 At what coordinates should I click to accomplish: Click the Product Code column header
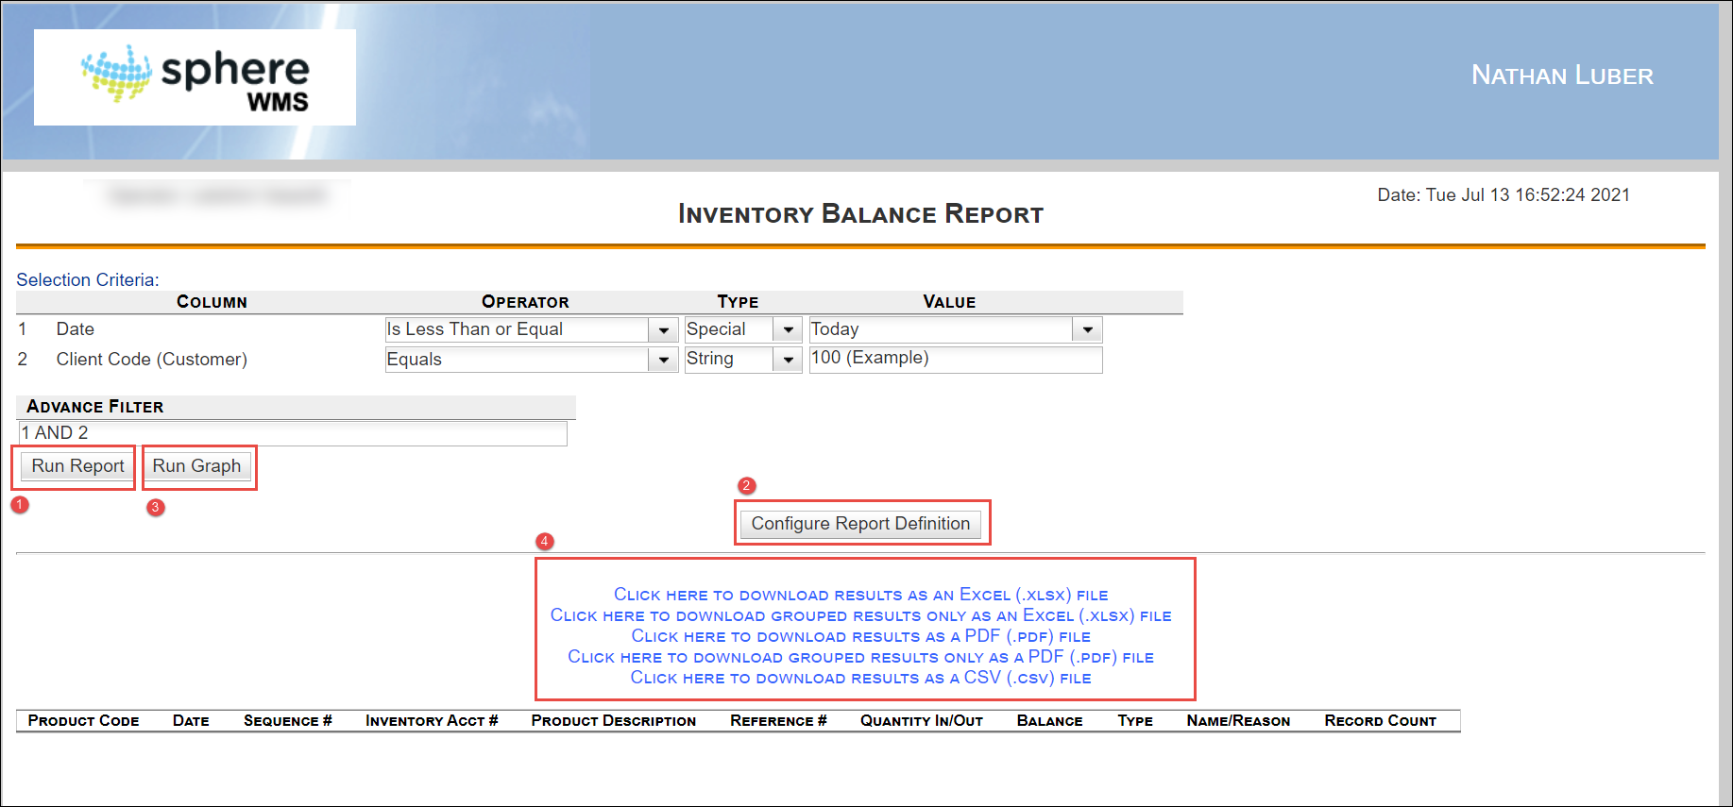[83, 721]
